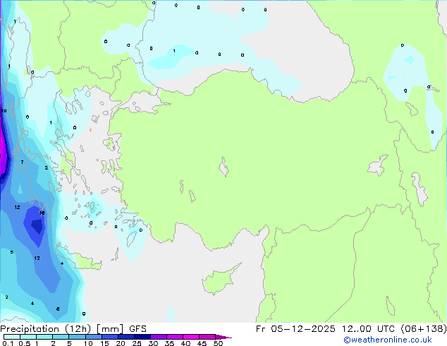Pick the 10–15 mm legend swatch
Viewport: 447px width, 346px height.
click(93, 337)
